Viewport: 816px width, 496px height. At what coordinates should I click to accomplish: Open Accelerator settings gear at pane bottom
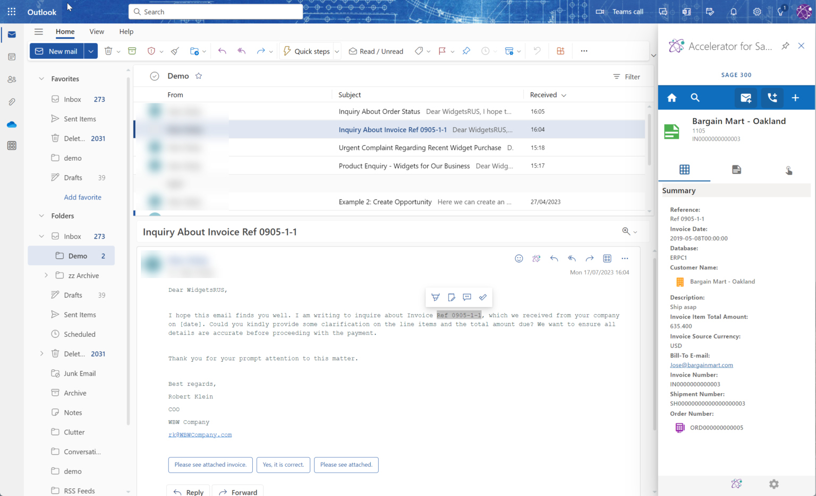(774, 484)
